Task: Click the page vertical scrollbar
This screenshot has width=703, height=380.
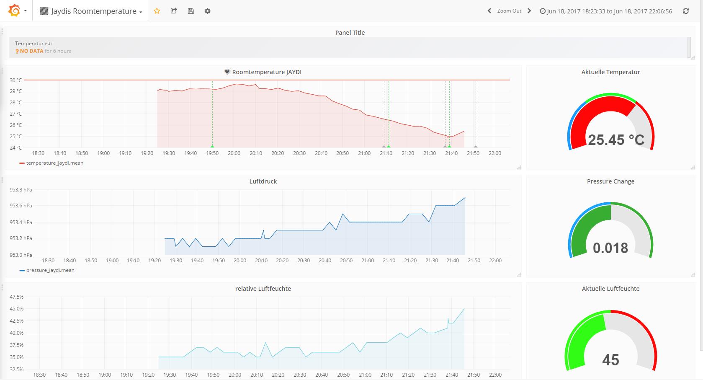Action: pyautogui.click(x=701, y=187)
